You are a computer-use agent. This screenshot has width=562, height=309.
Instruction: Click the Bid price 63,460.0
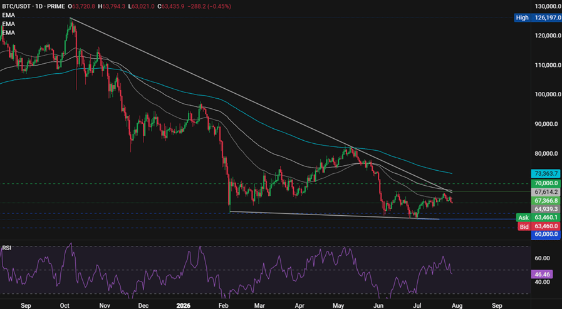coord(545,226)
